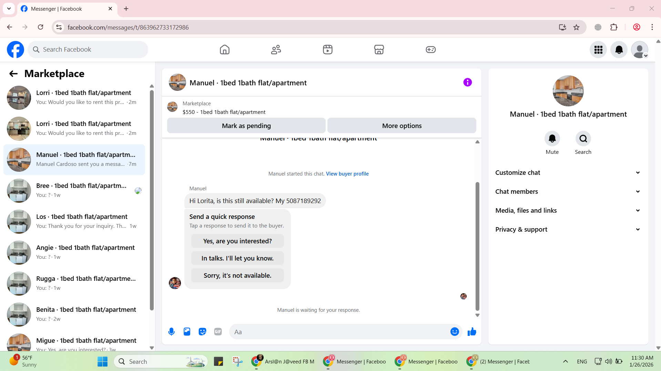This screenshot has height=371, width=661.
Task: Open the Facebook notifications bell
Action: (619, 50)
